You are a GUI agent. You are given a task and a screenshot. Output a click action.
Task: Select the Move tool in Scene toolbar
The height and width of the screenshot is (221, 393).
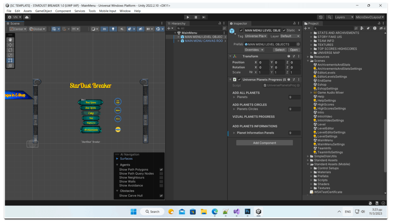click(10, 45)
